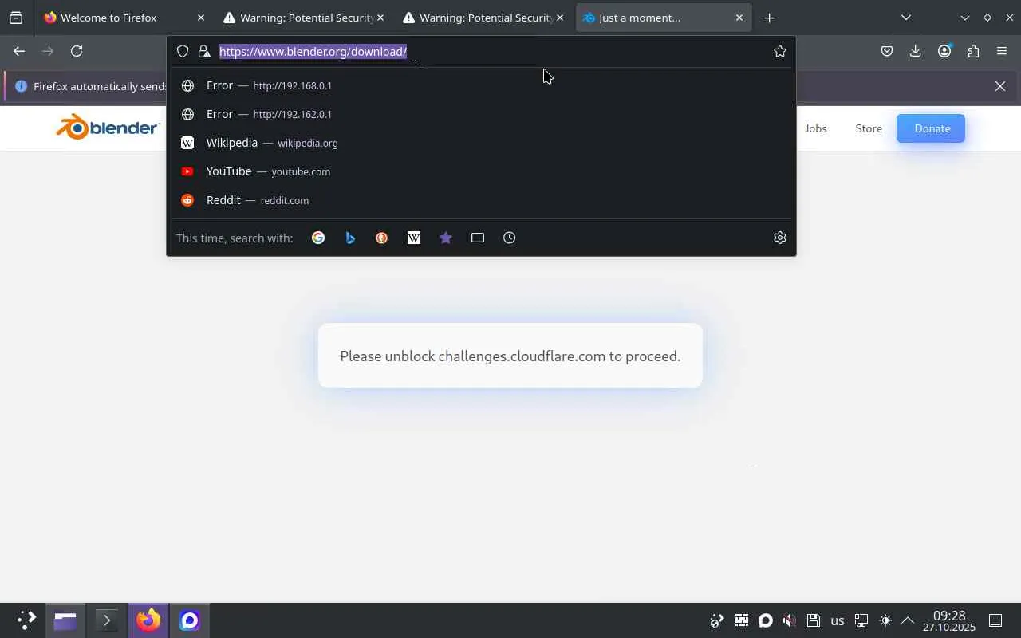Open the Extensions puzzle icon

pos(973,51)
